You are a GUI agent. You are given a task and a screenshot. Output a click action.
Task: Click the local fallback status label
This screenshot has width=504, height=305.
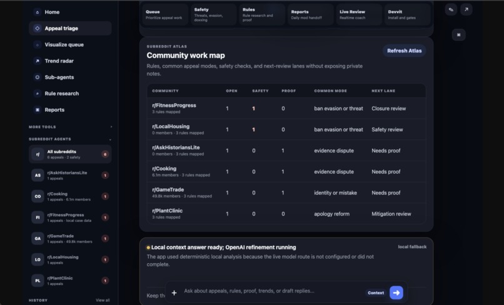[412, 247]
